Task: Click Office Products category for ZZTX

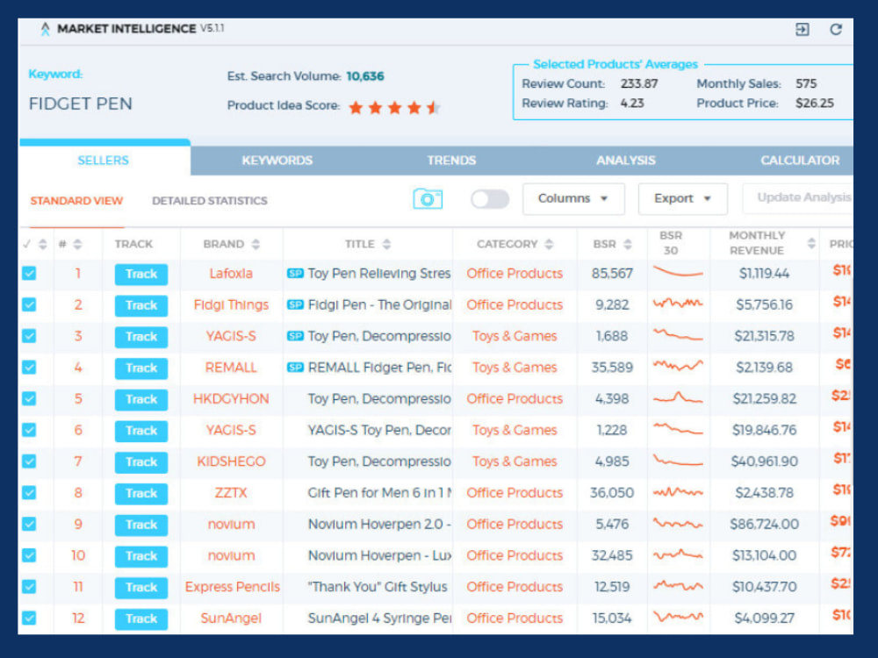Action: tap(515, 492)
